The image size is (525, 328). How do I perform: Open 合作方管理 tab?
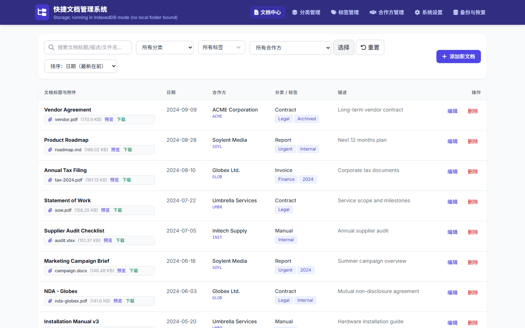coord(387,12)
